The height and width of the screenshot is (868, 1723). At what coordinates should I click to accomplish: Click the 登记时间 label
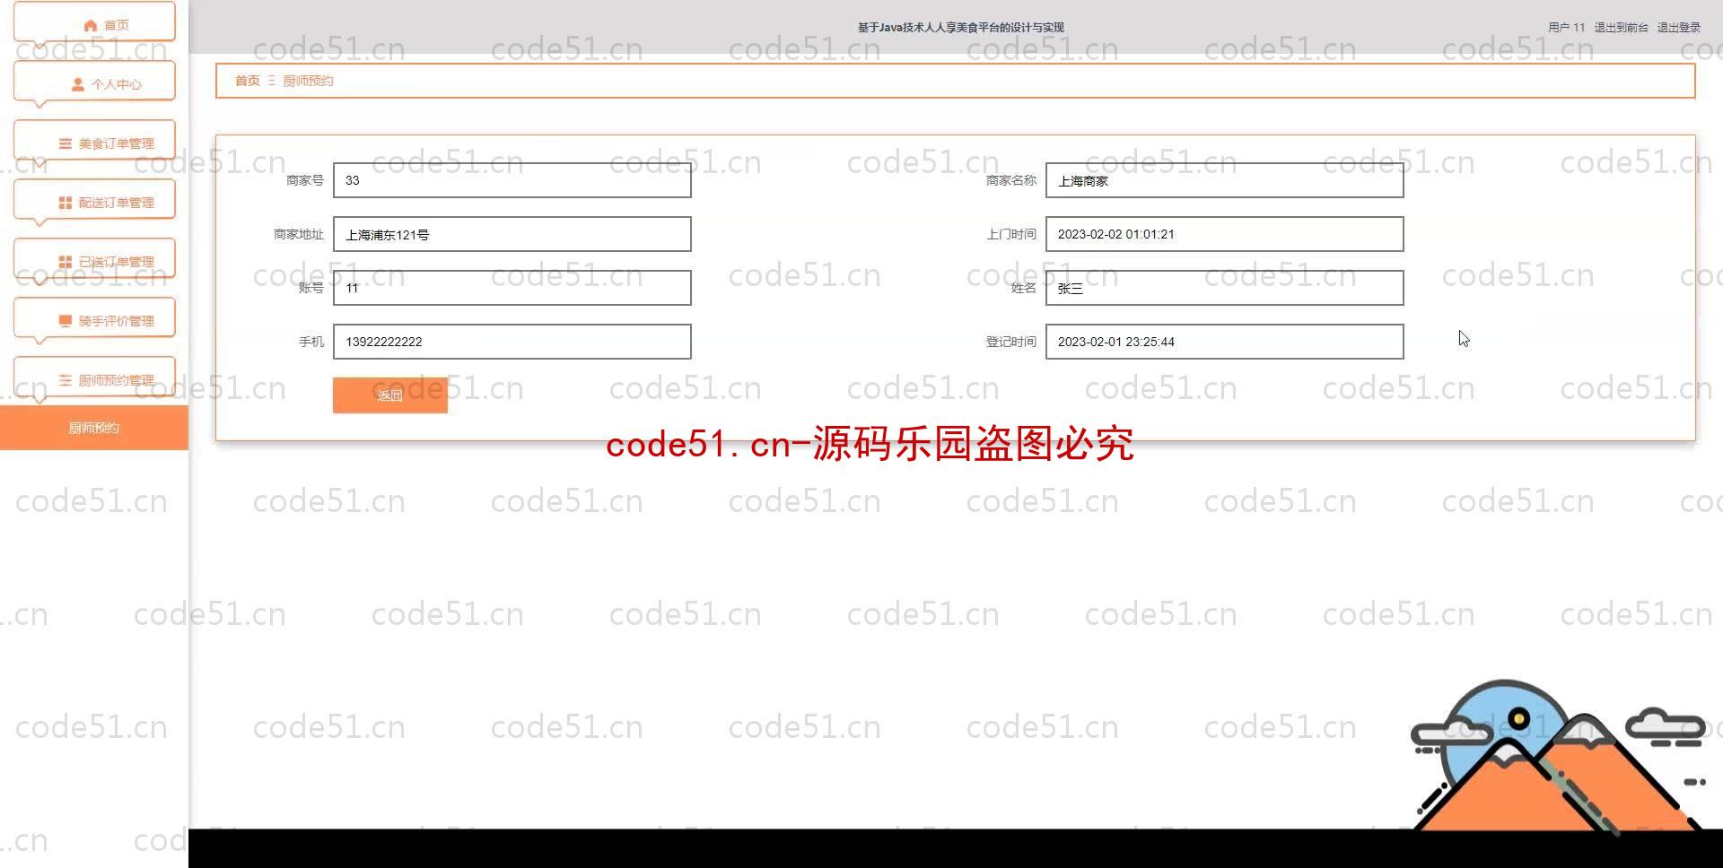pyautogui.click(x=1011, y=342)
